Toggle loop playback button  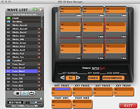pyautogui.click(x=32, y=94)
